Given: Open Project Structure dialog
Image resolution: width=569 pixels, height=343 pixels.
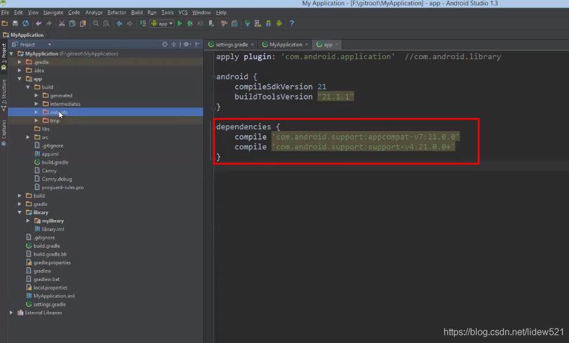Looking at the screenshot, I should click(x=235, y=24).
